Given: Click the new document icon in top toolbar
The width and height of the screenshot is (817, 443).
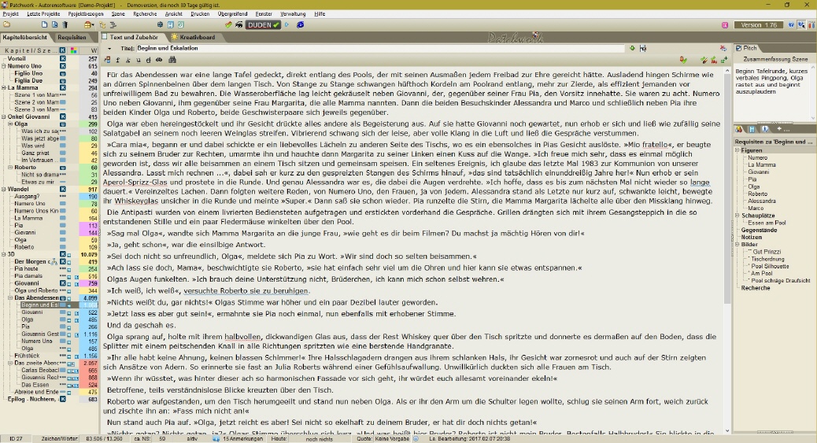Looking at the screenshot, I should click(x=44, y=24).
